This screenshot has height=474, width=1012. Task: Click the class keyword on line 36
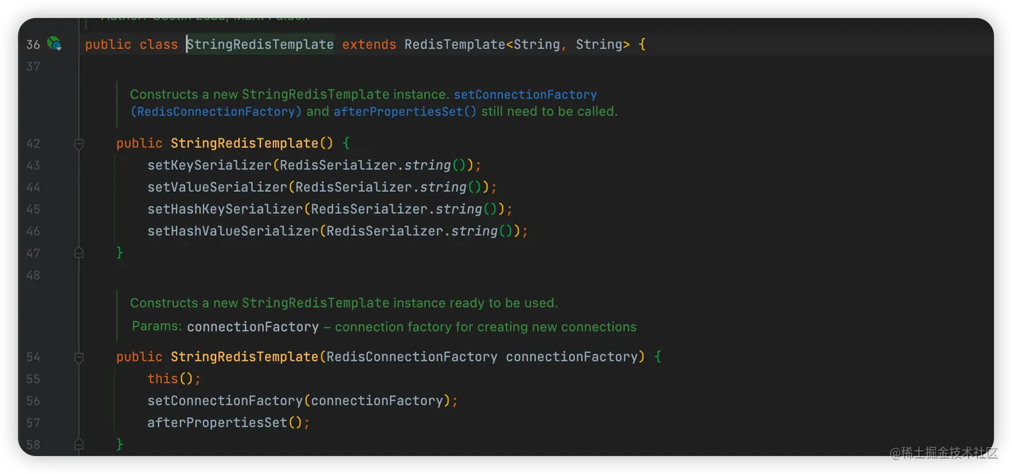159,45
